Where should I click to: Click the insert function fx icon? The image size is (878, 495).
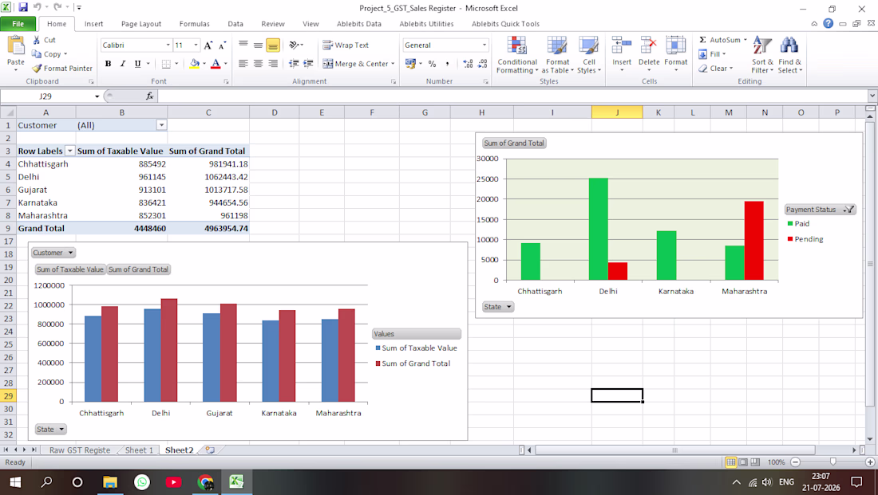click(149, 96)
